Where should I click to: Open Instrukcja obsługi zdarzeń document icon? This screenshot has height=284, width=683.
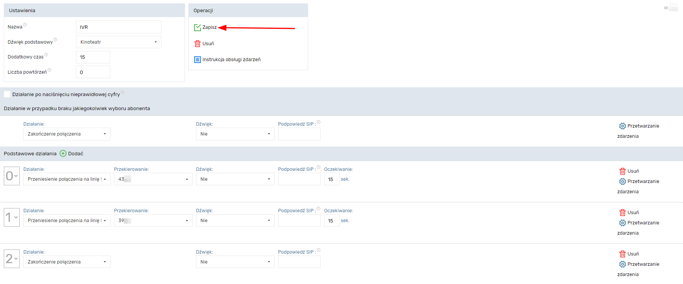(x=197, y=60)
